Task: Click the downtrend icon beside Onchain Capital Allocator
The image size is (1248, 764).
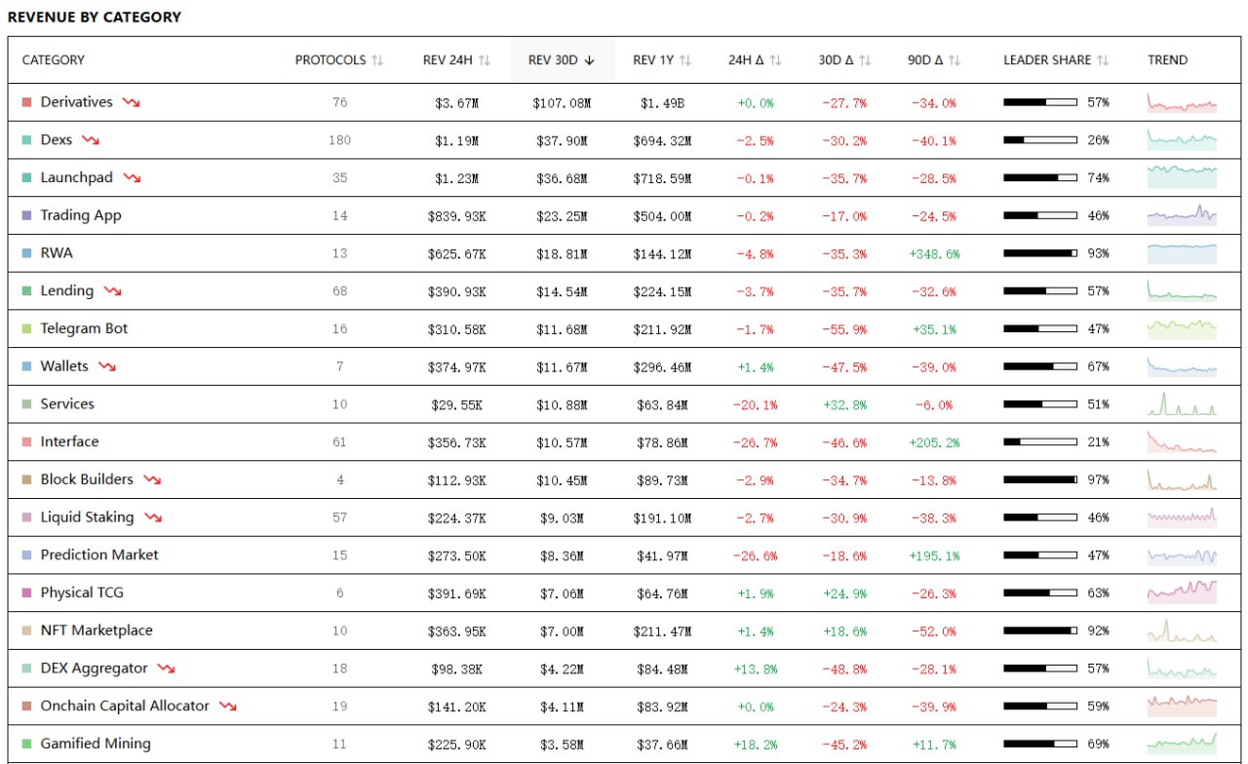Action: [x=227, y=707]
